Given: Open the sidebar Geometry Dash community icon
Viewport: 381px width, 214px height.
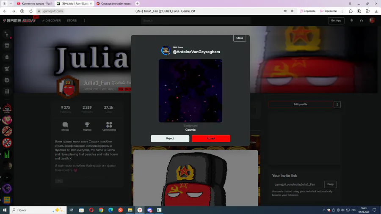Looking at the screenshot, I should click(x=7, y=200).
